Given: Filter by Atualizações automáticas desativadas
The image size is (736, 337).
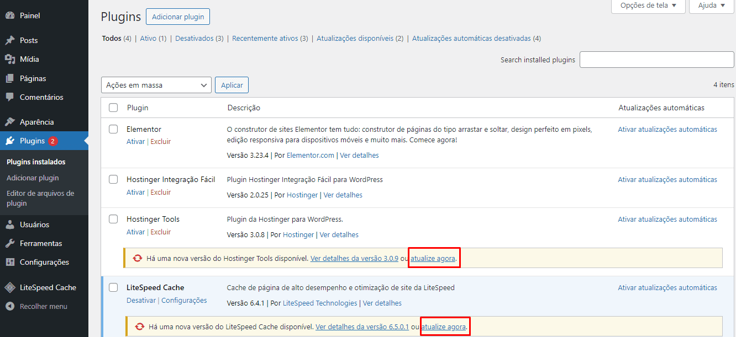Looking at the screenshot, I should click(471, 39).
